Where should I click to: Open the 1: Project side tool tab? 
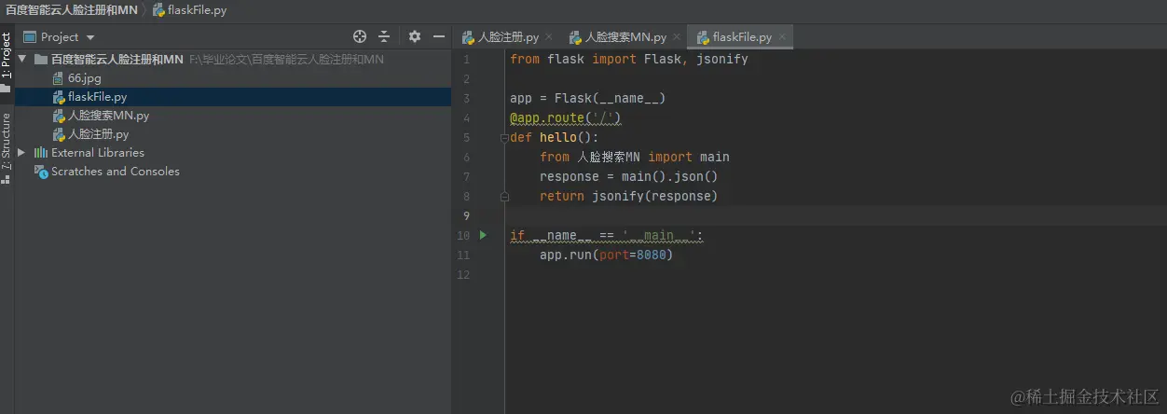pyautogui.click(x=7, y=62)
